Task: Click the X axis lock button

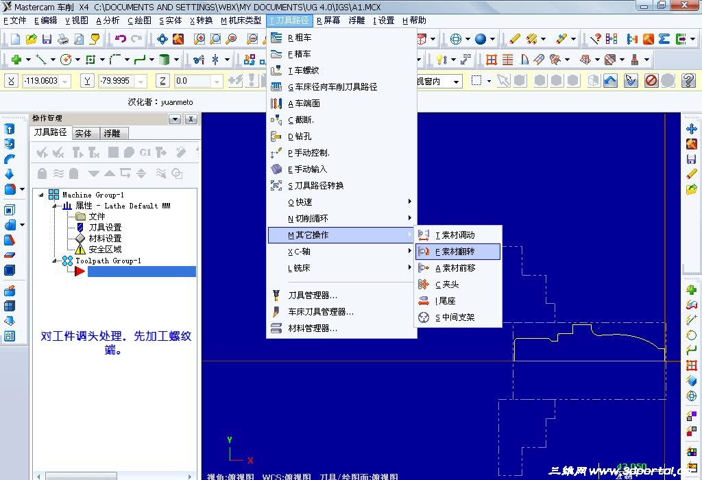Action: click(11, 81)
